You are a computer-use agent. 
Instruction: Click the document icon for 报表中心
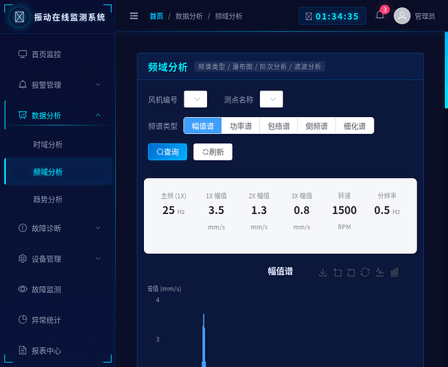tap(23, 350)
